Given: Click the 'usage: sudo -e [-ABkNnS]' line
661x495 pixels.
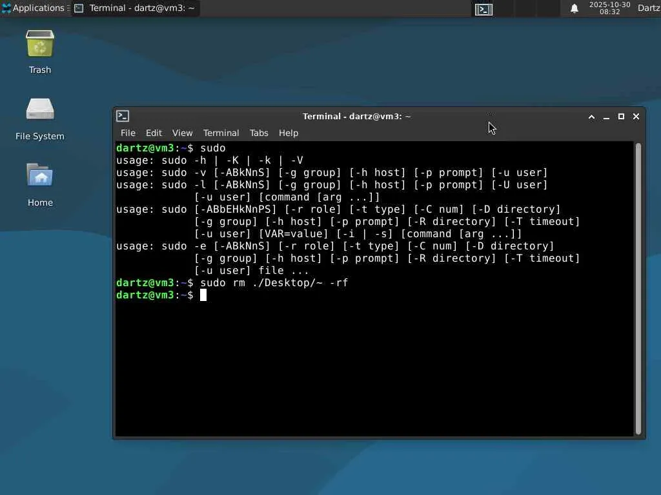Looking at the screenshot, I should 335,246.
